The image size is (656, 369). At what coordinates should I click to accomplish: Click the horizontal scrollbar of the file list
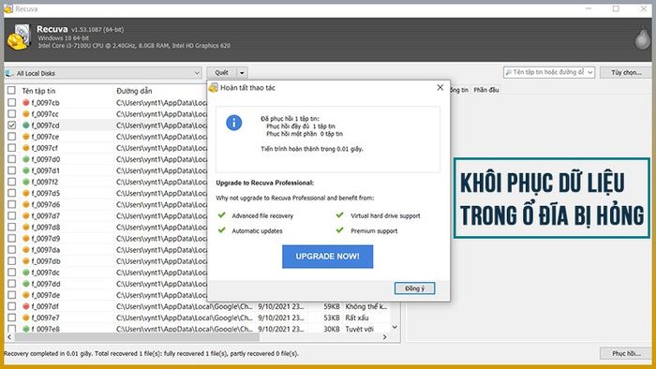point(137,337)
